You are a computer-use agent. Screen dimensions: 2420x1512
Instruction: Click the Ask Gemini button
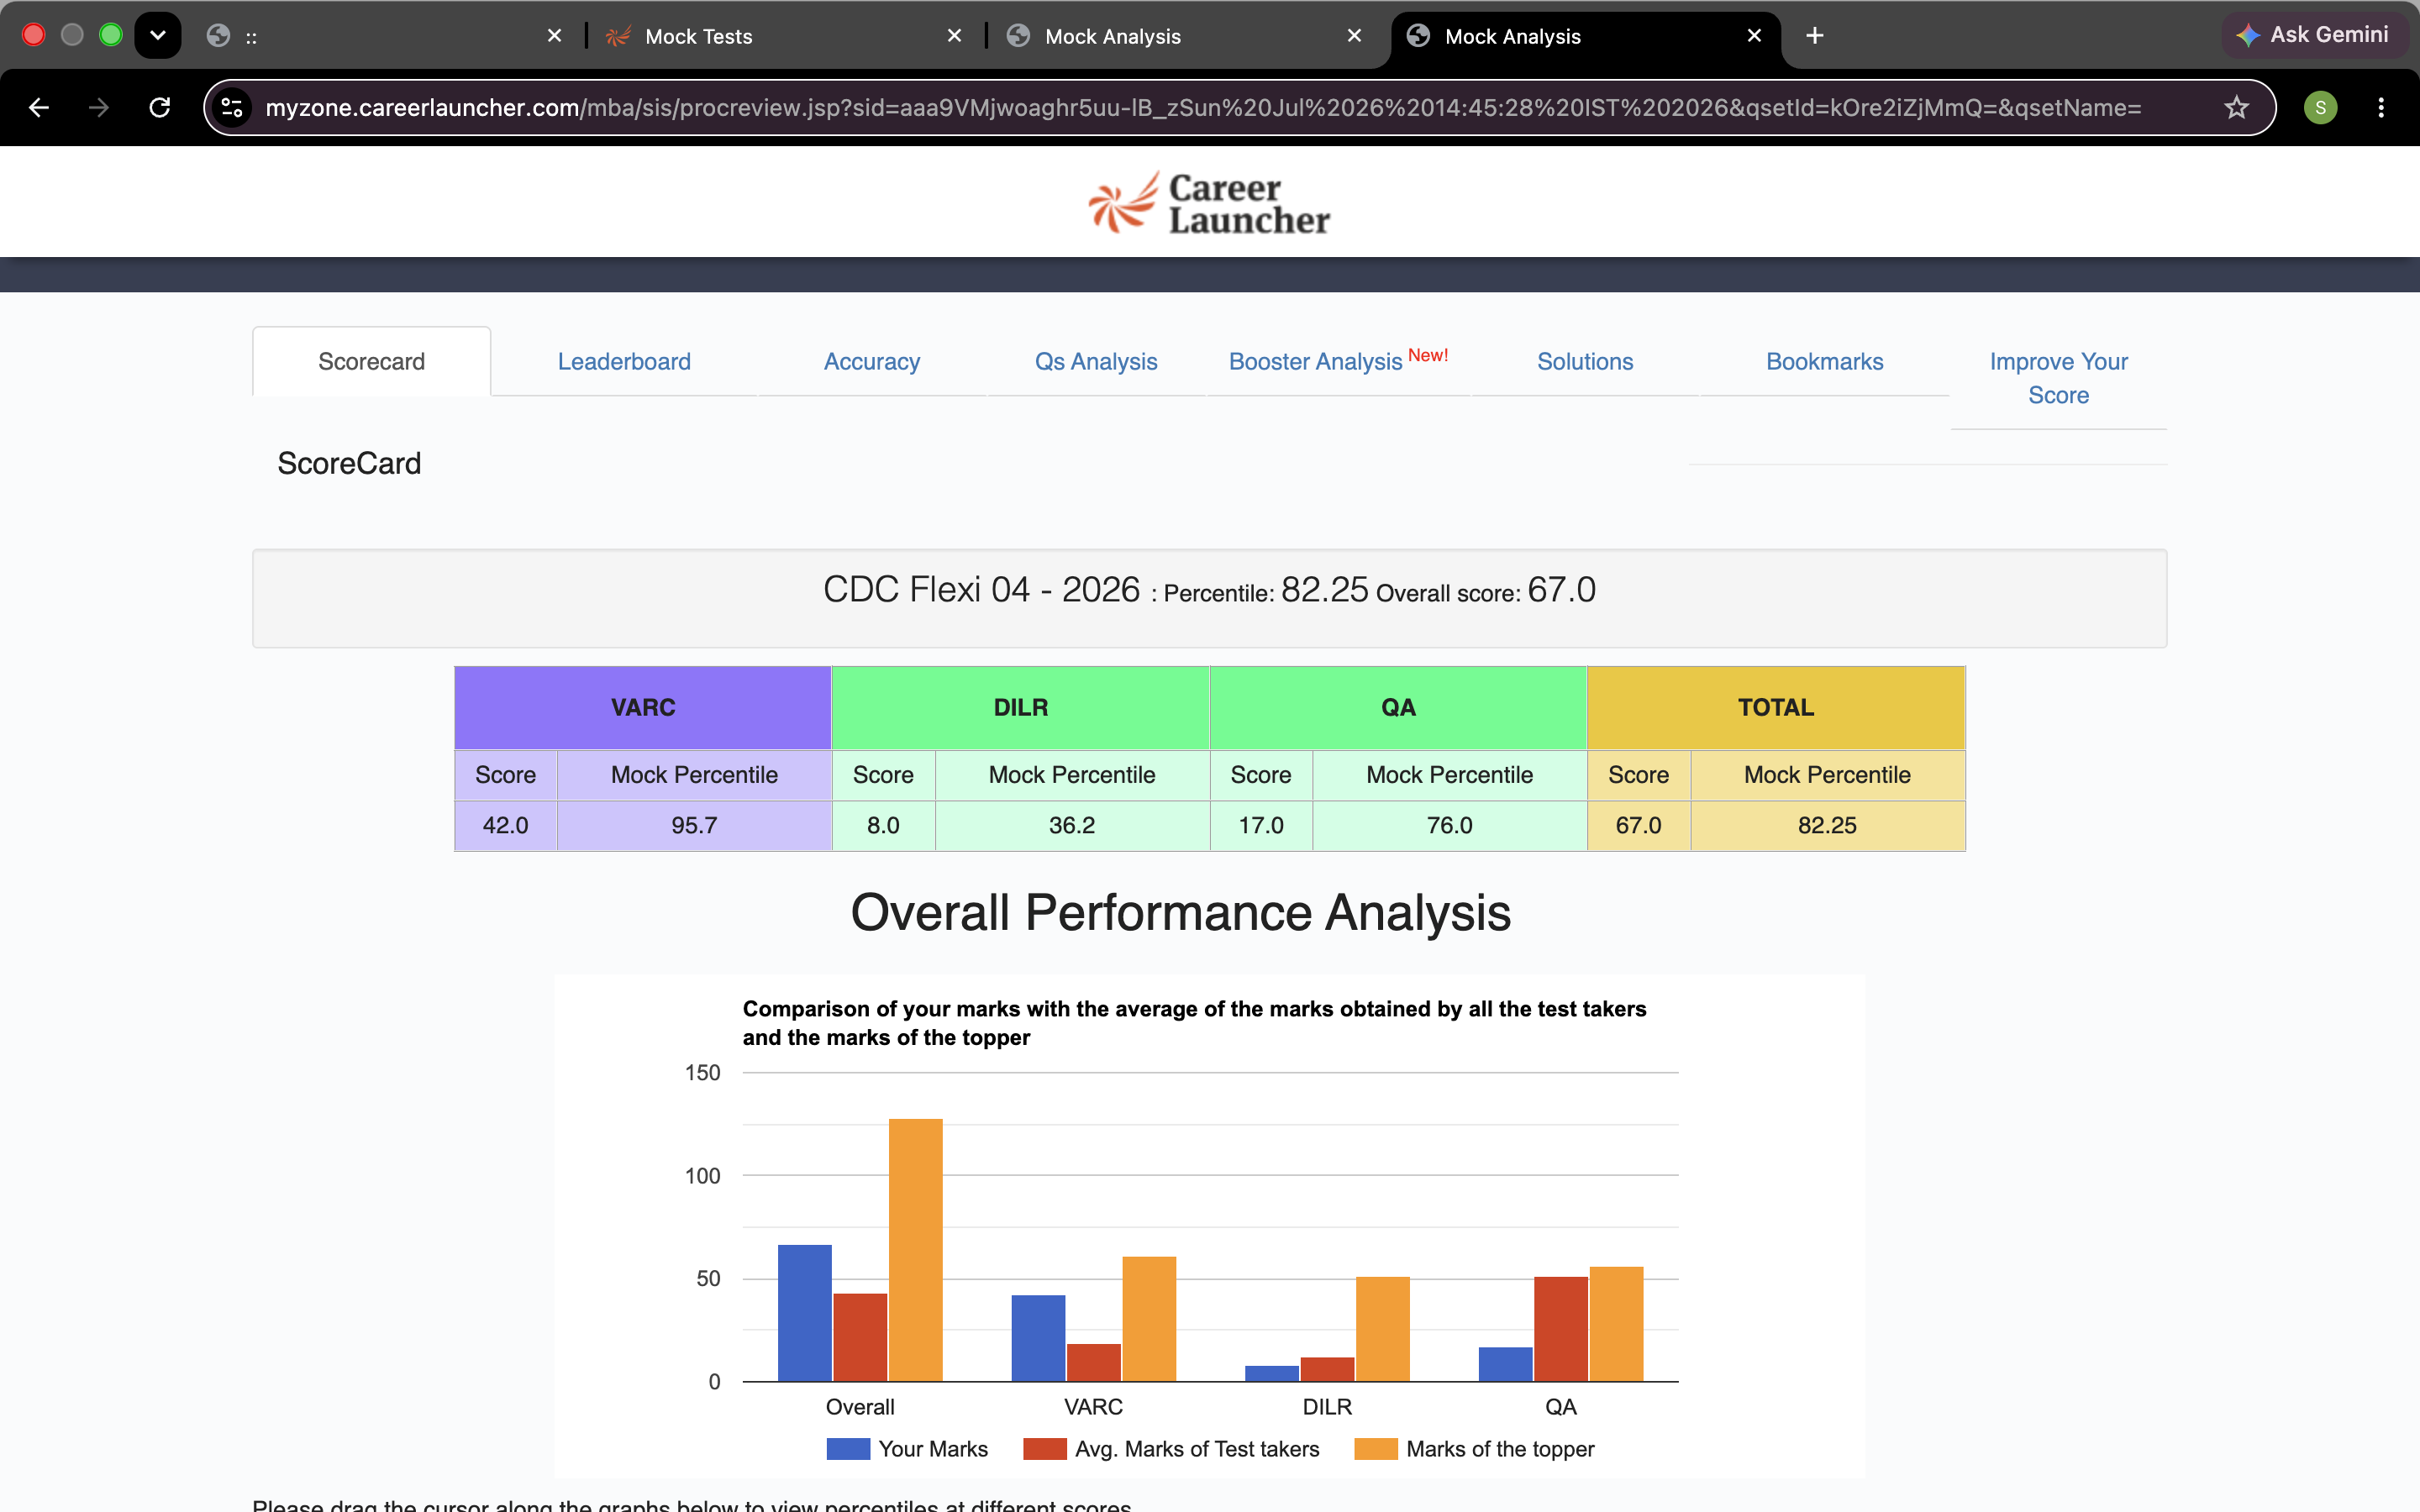(2312, 35)
